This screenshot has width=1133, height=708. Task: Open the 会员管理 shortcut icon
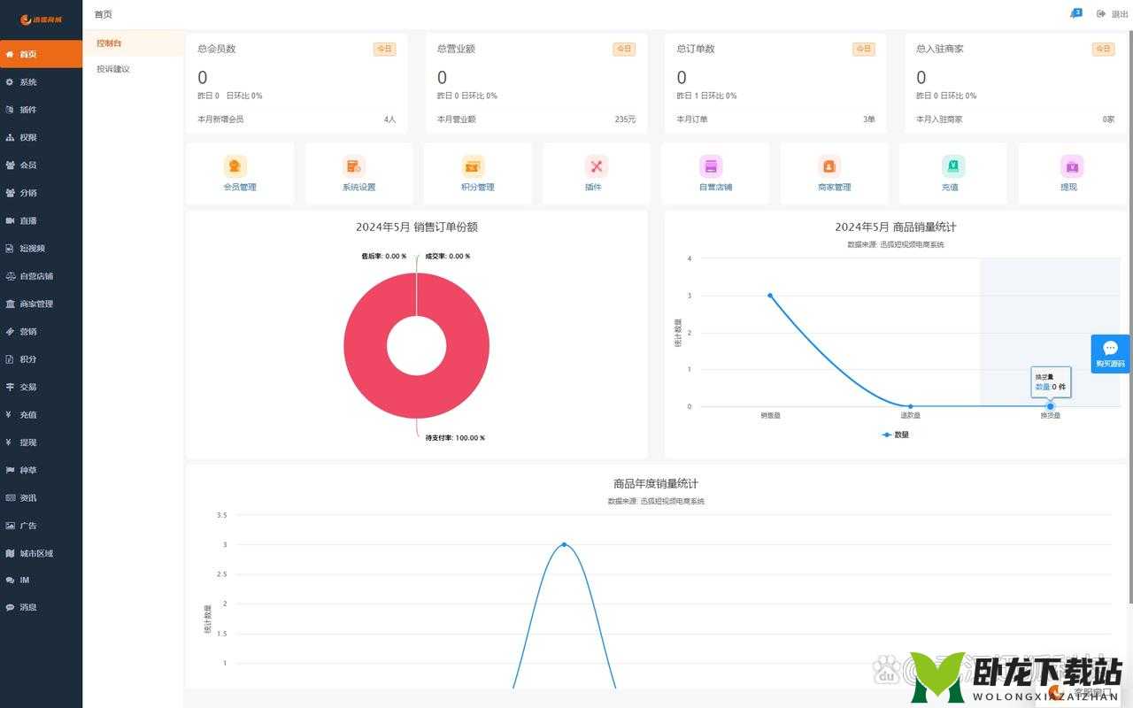click(x=235, y=165)
